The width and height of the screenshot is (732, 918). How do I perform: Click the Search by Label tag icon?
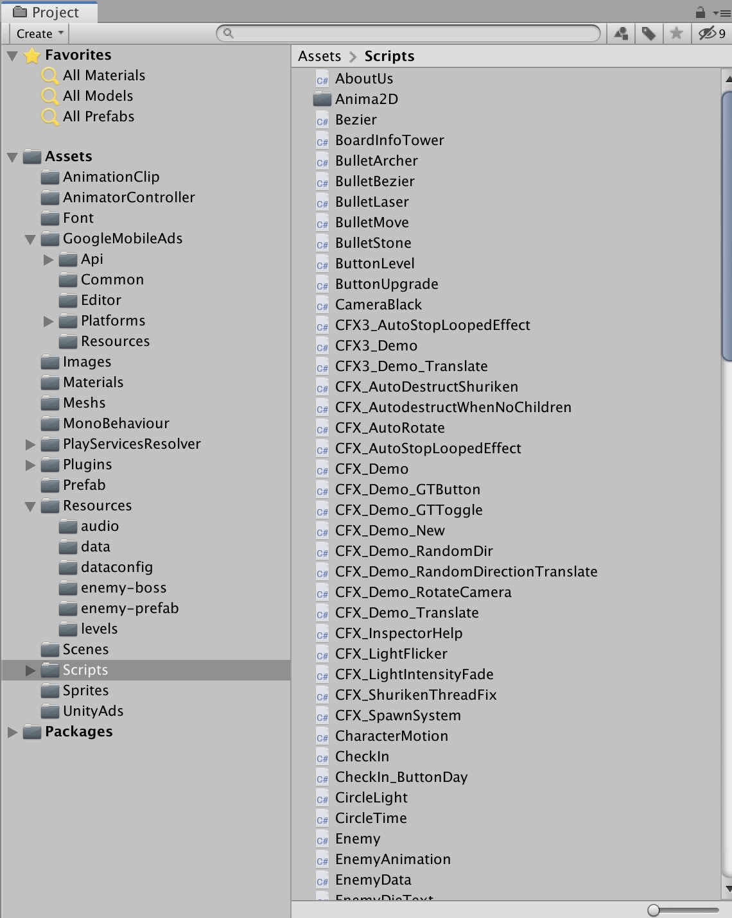tap(649, 33)
